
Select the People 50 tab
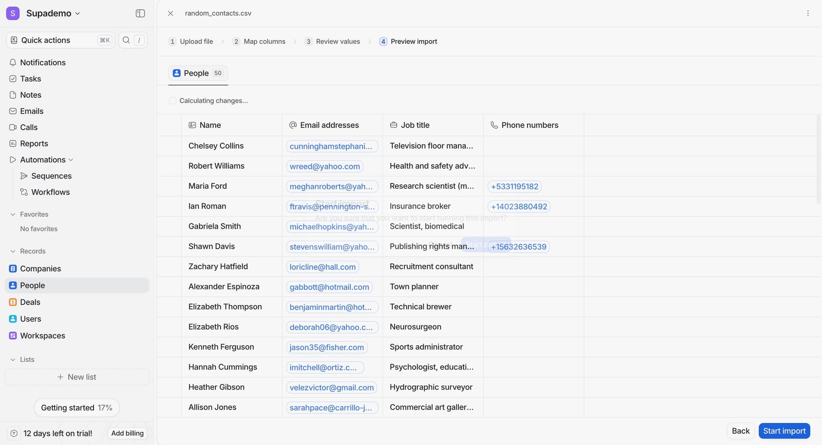[x=198, y=73]
